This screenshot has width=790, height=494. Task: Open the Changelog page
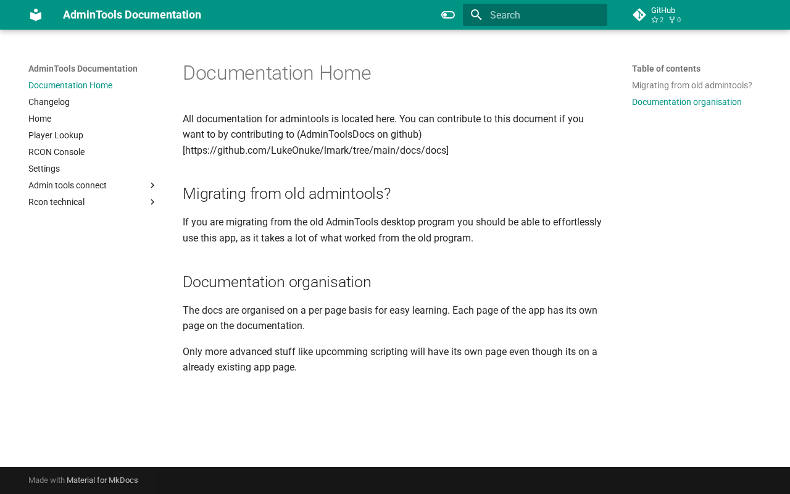pyautogui.click(x=49, y=102)
